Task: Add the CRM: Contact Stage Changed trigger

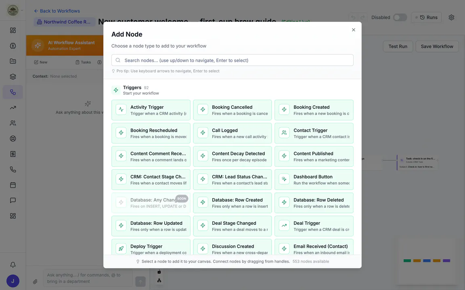Action: tap(151, 180)
